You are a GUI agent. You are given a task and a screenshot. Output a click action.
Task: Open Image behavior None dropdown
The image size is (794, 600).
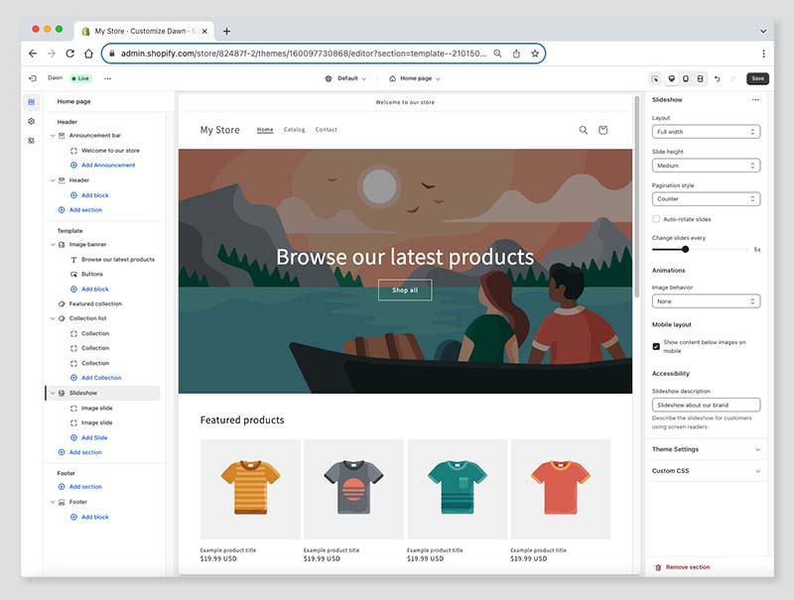coord(706,301)
